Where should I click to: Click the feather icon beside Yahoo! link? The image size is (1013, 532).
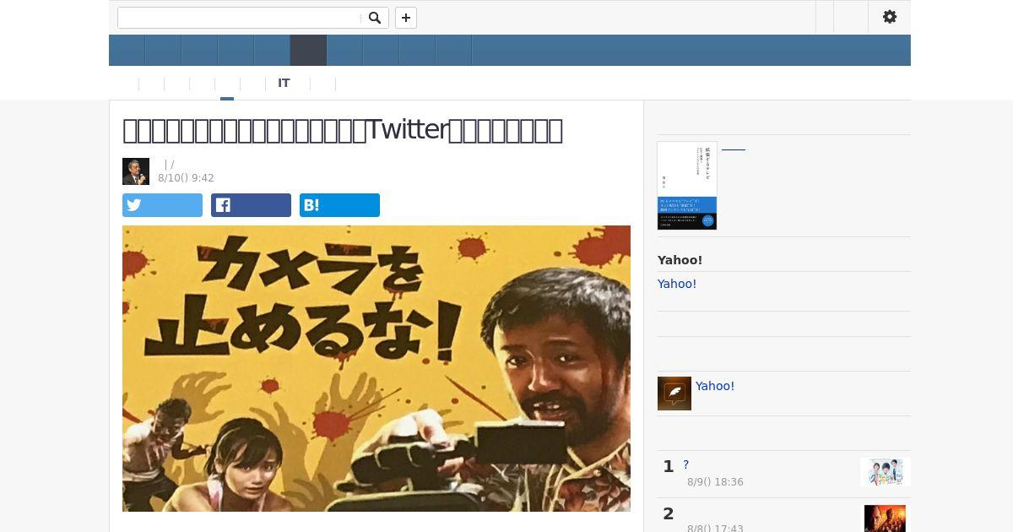point(674,394)
